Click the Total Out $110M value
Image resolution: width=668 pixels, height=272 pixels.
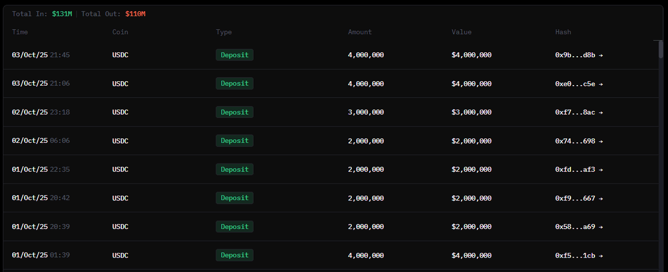pyautogui.click(x=135, y=14)
